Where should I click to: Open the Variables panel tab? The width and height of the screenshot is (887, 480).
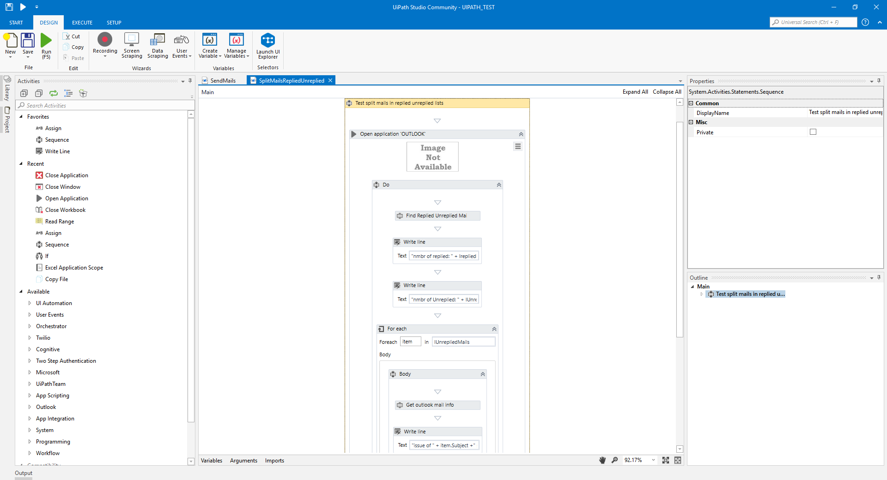212,461
